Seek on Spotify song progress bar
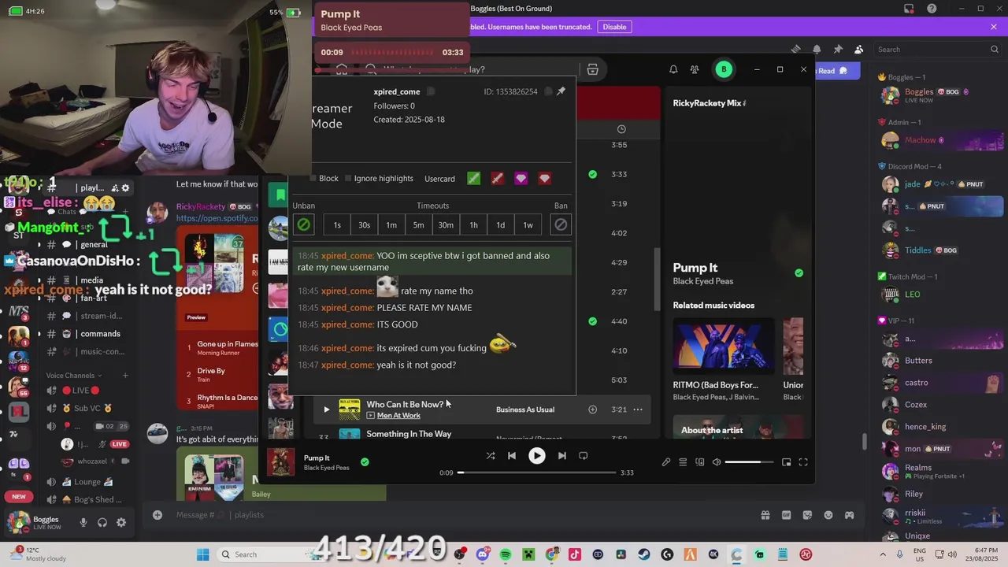The image size is (1008, 567). click(x=536, y=472)
